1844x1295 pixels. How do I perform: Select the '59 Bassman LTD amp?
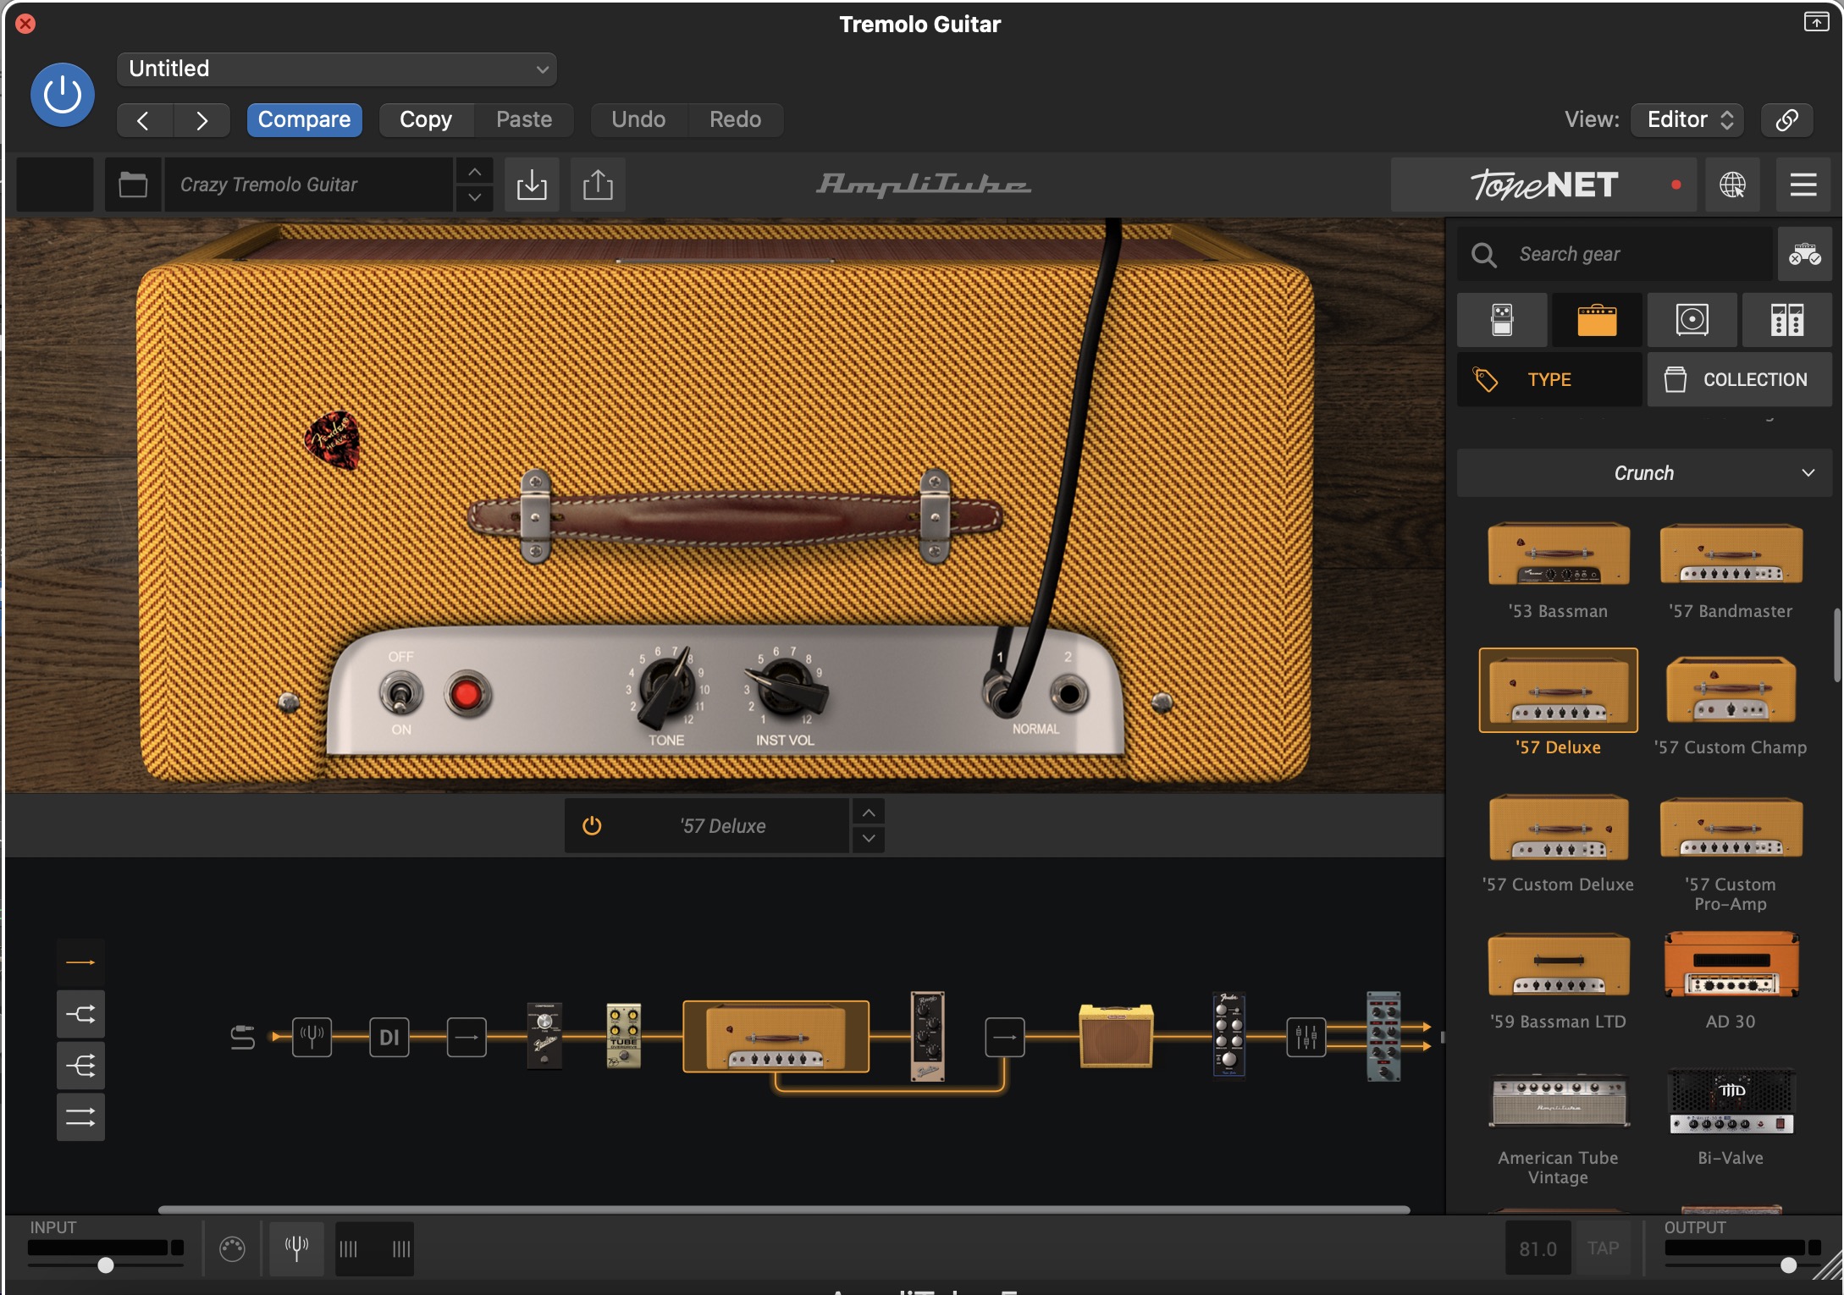click(1558, 965)
